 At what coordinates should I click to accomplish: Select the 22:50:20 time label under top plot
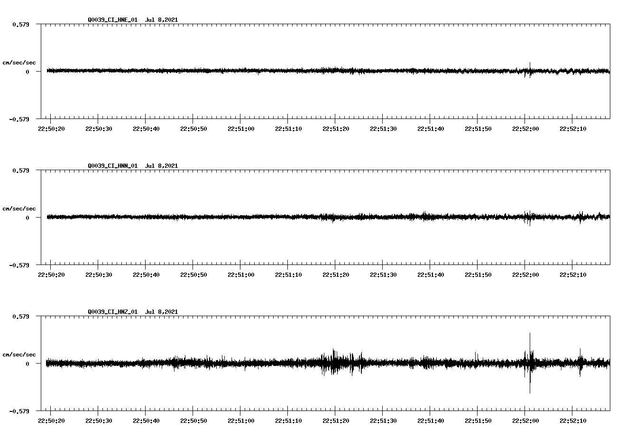53,128
